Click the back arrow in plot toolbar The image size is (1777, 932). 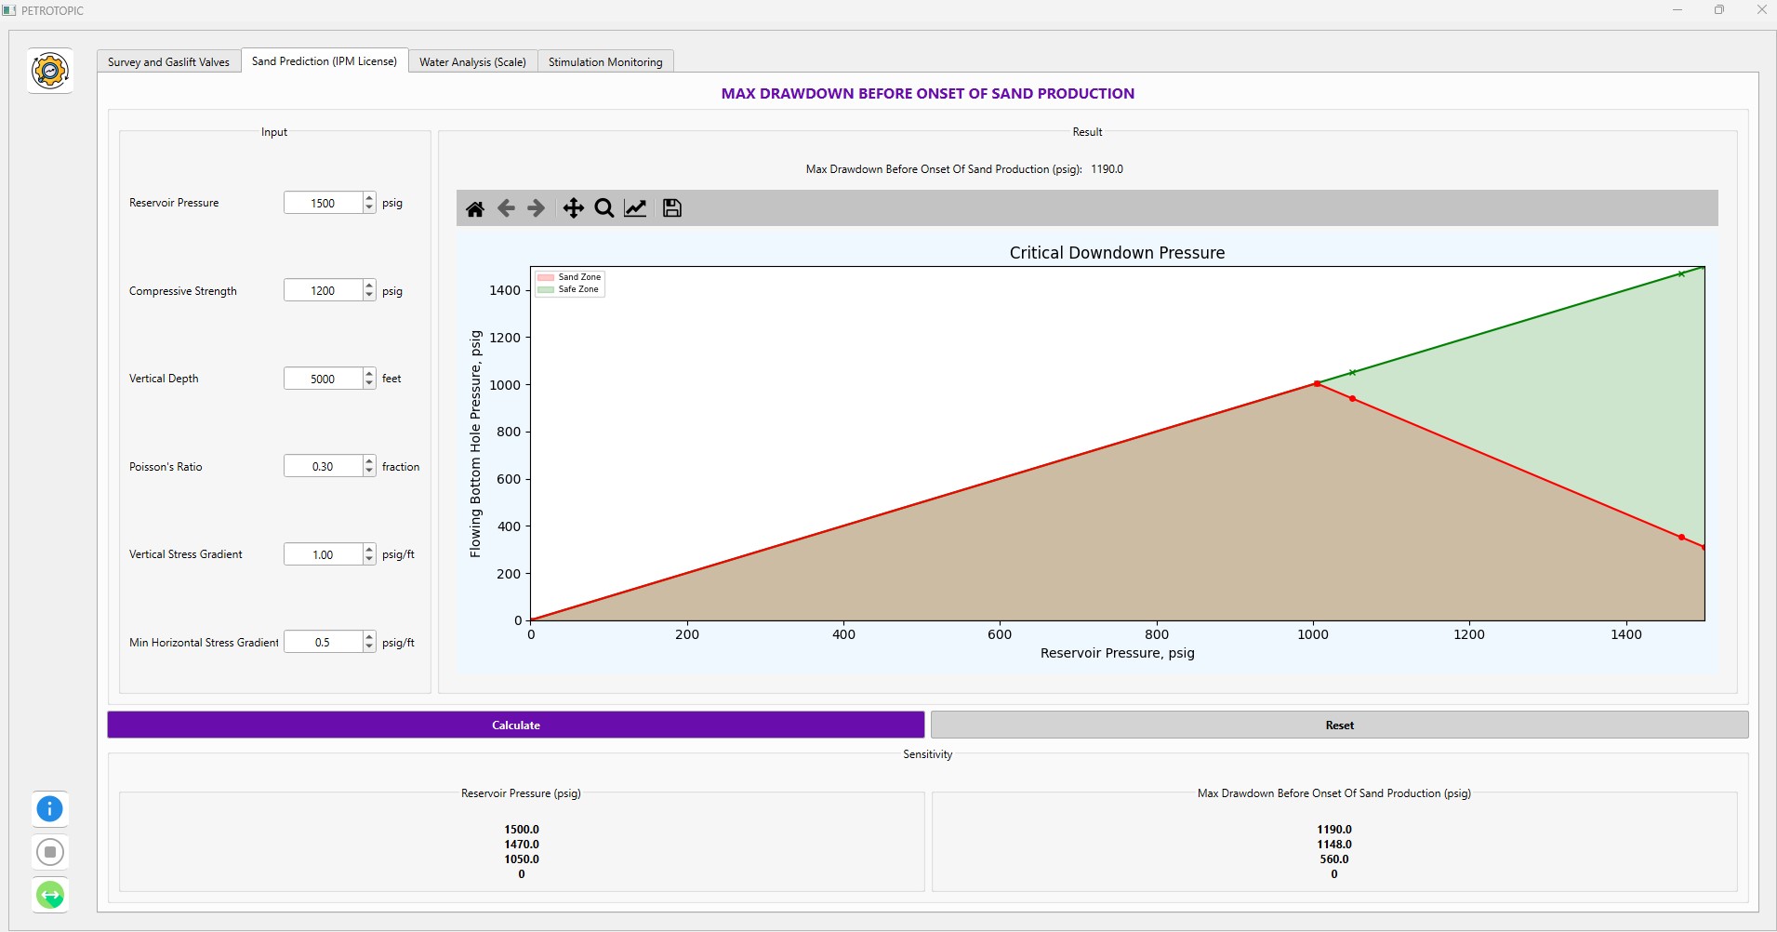pyautogui.click(x=506, y=208)
